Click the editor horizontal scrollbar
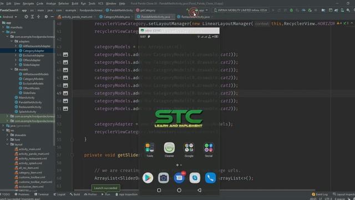The image size is (355, 200). 195,190
